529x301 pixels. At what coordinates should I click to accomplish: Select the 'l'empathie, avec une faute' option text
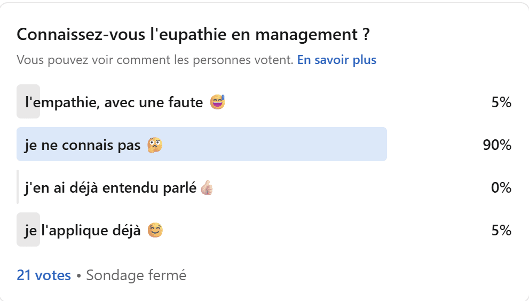pos(114,102)
